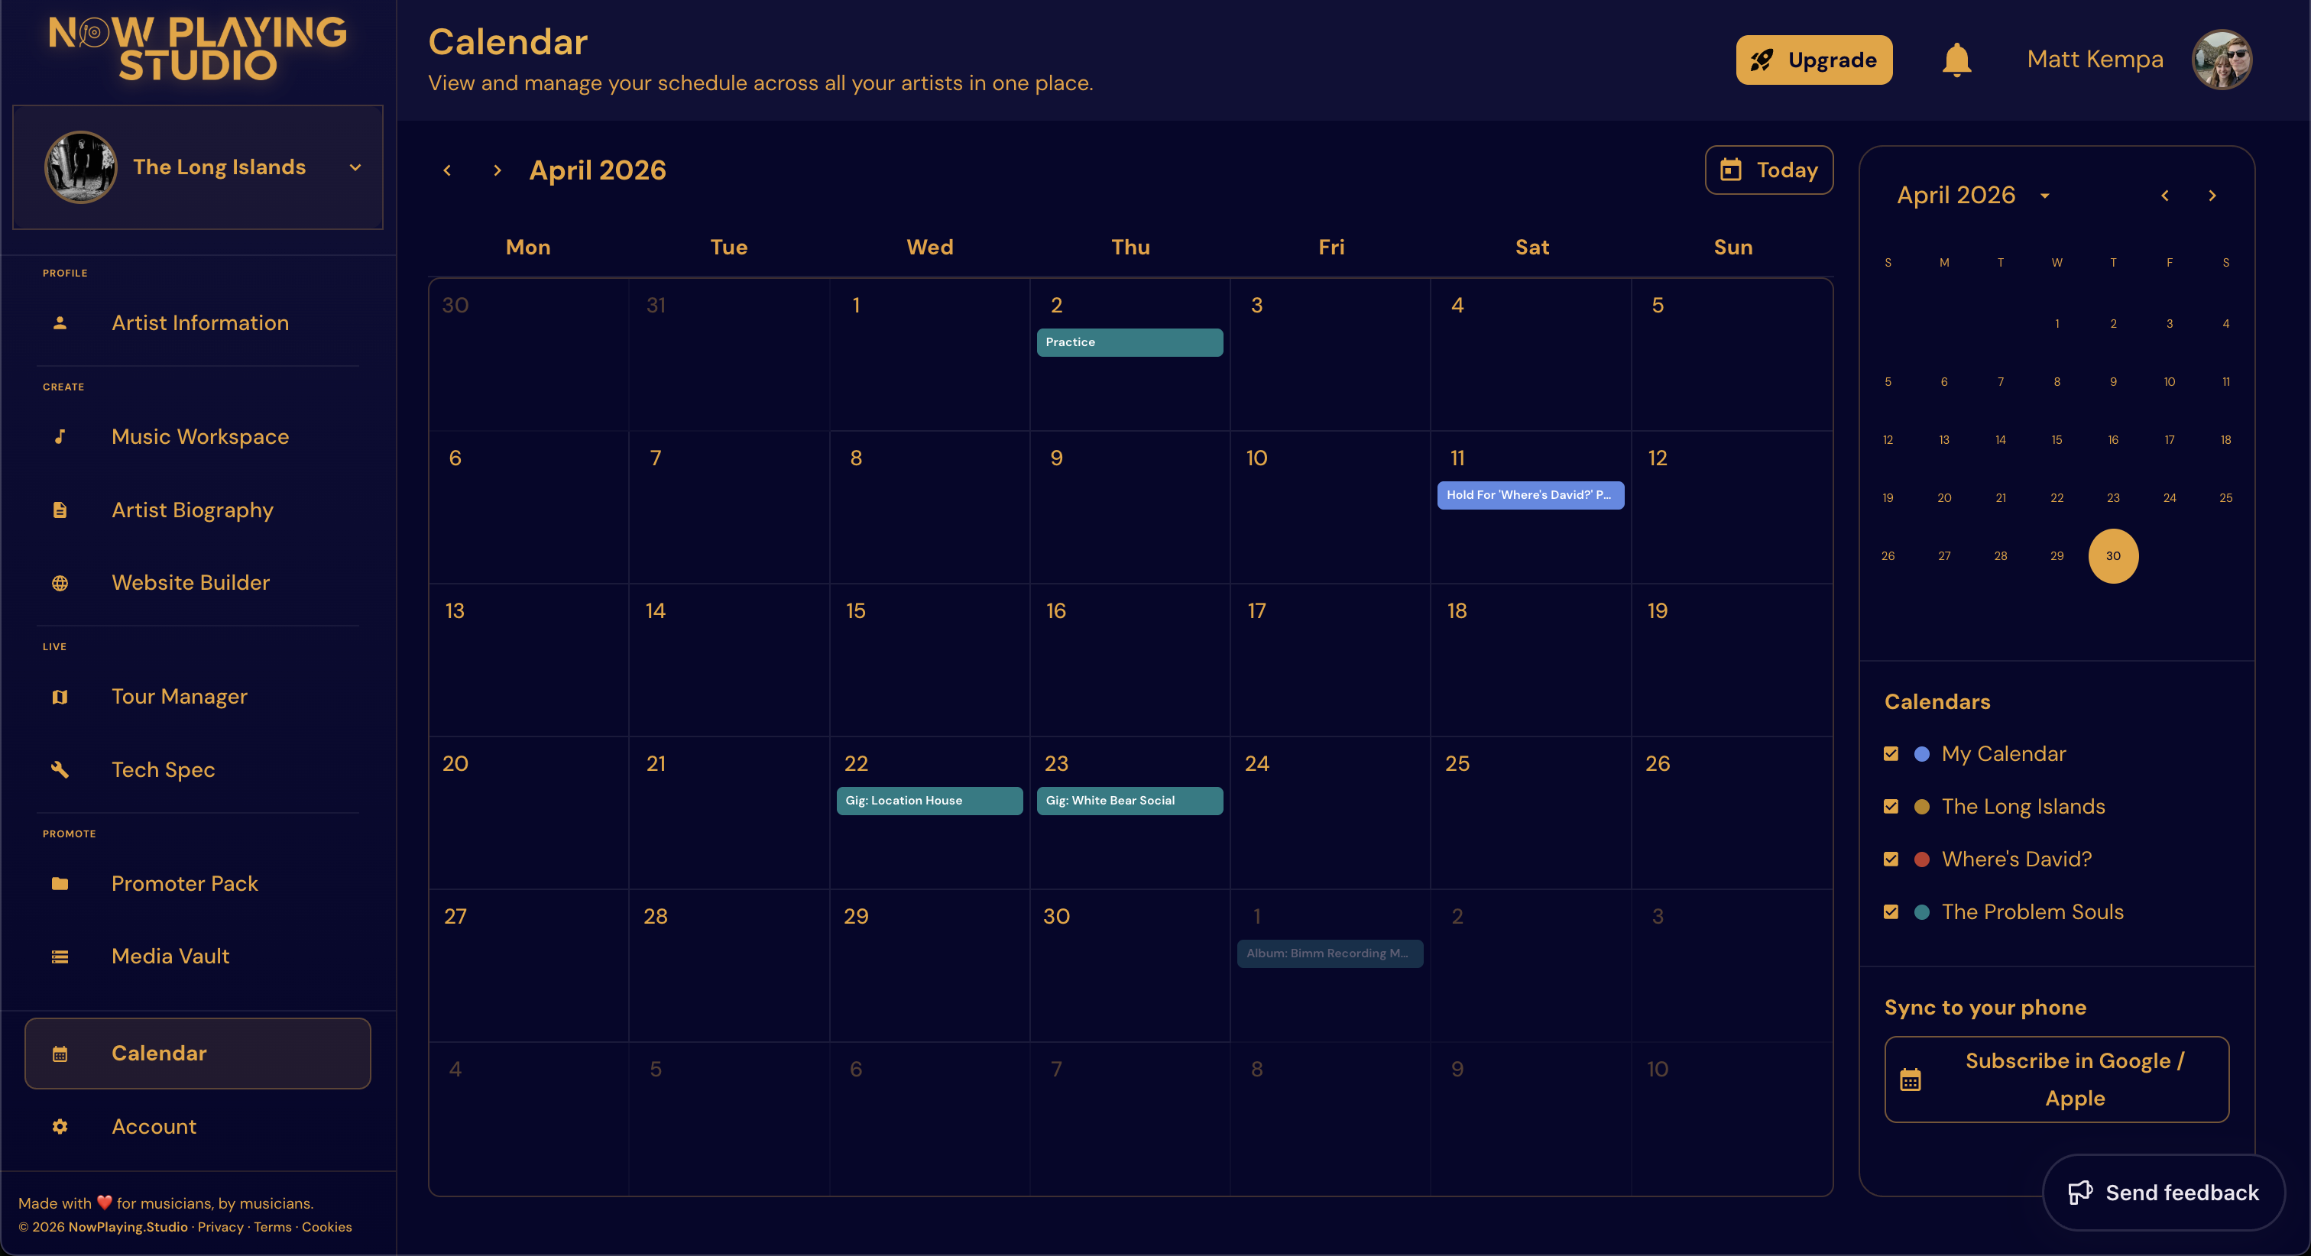
Task: Click the Send feedback flag icon
Action: (2079, 1193)
